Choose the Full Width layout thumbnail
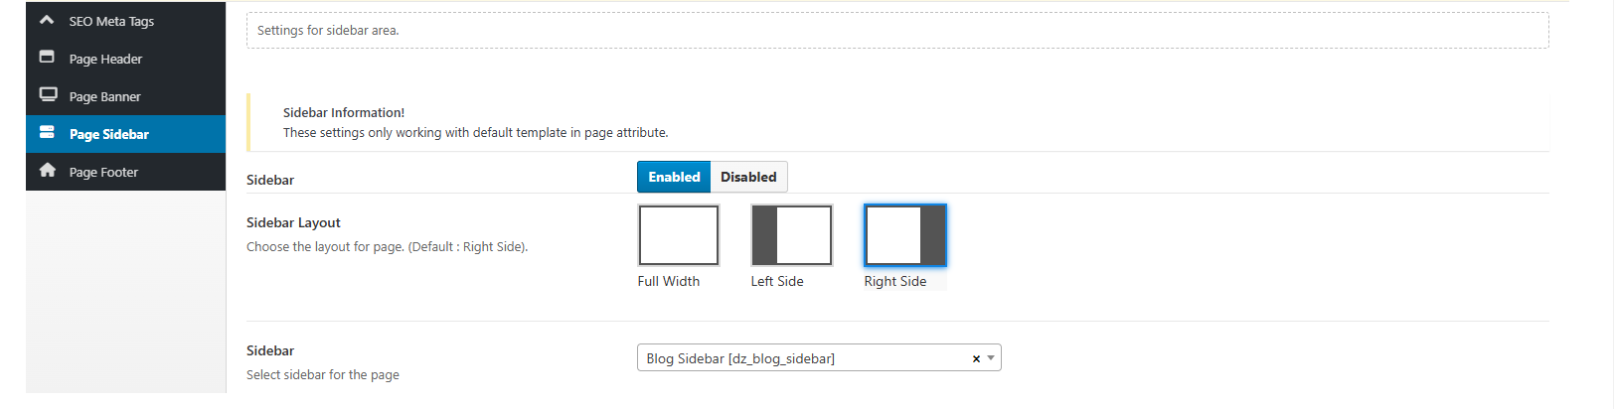Viewport: 1614px width, 409px height. click(678, 235)
